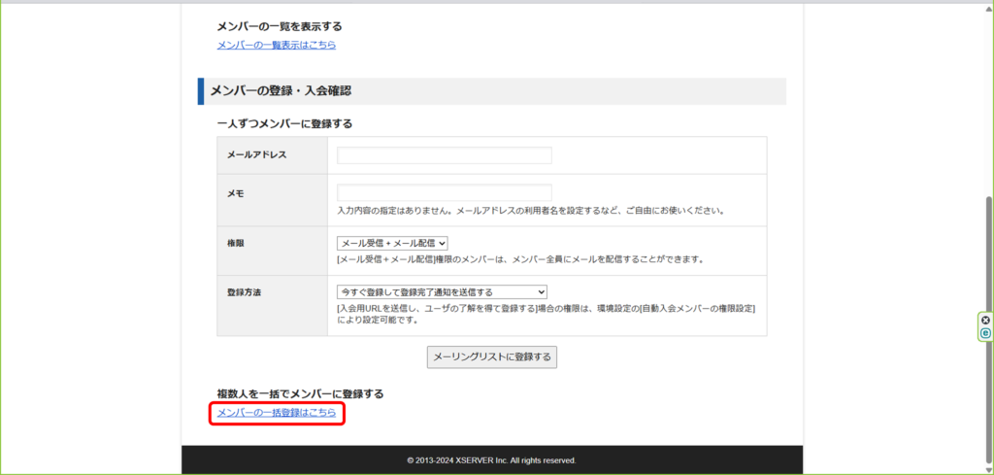Click the teal ESET icon on side widget
Viewport: 994px width, 475px height.
[x=985, y=332]
